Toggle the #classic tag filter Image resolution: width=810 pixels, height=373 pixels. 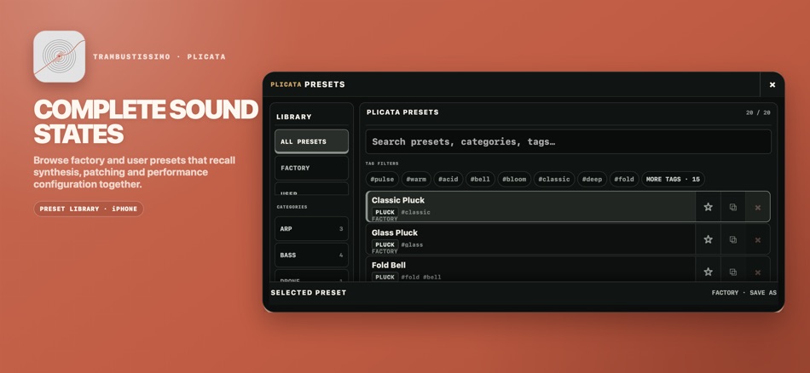553,179
